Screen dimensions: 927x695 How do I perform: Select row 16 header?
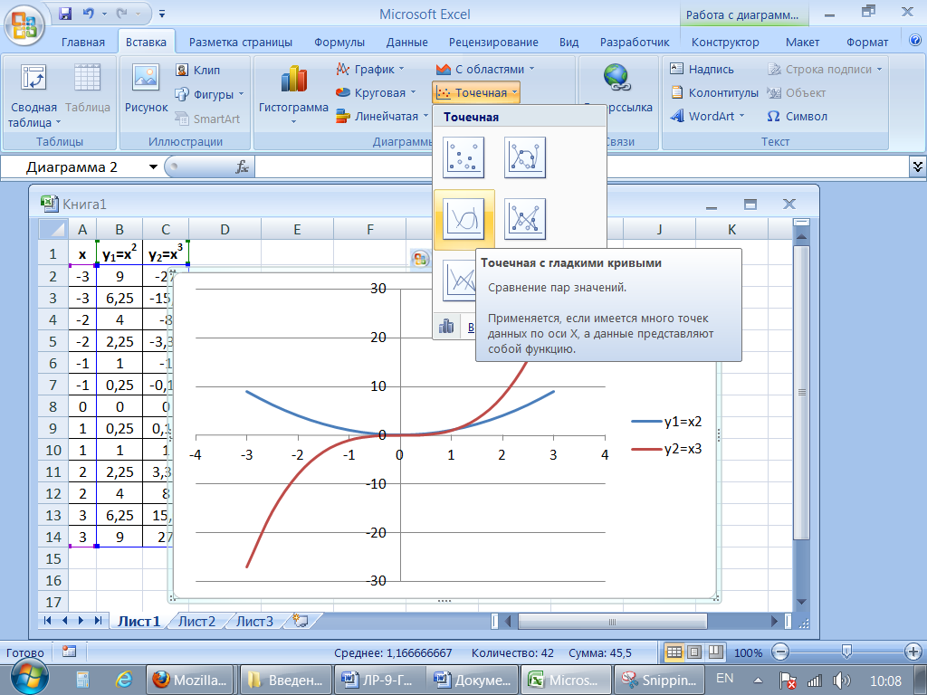[53, 580]
